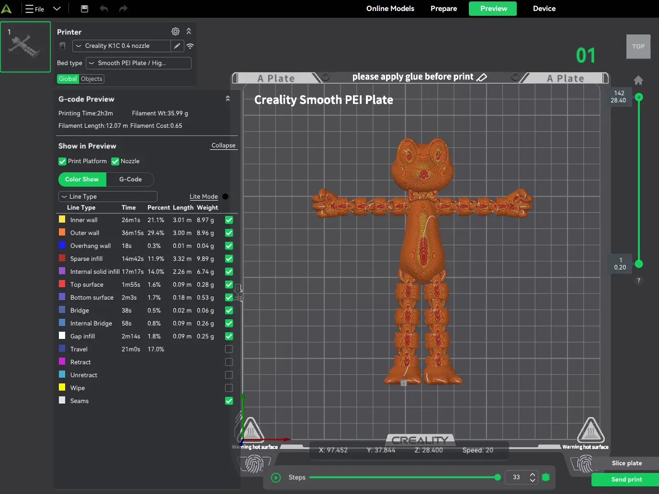Viewport: 659px width, 494px height.
Task: Click the Retract magenta color swatch
Action: 62,361
